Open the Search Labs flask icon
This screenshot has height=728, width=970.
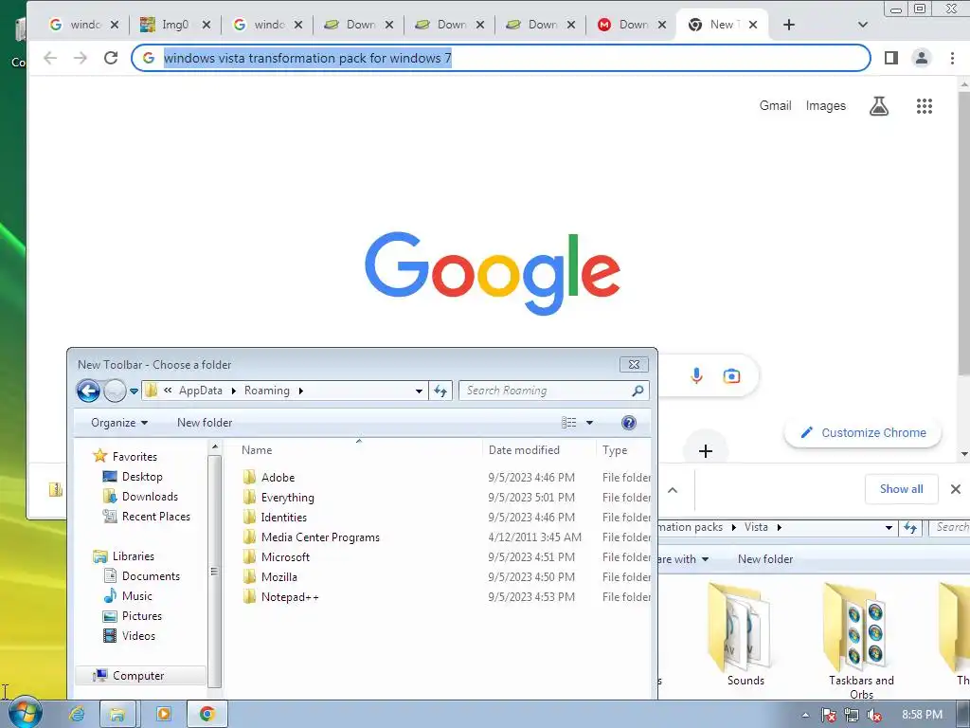(x=878, y=106)
